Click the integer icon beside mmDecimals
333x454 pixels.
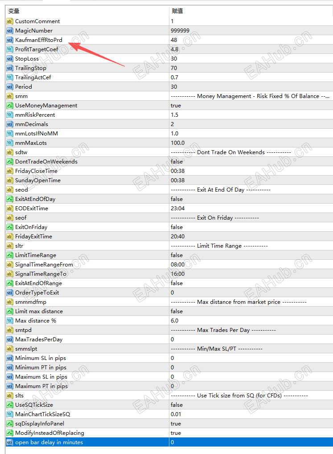tap(9, 124)
